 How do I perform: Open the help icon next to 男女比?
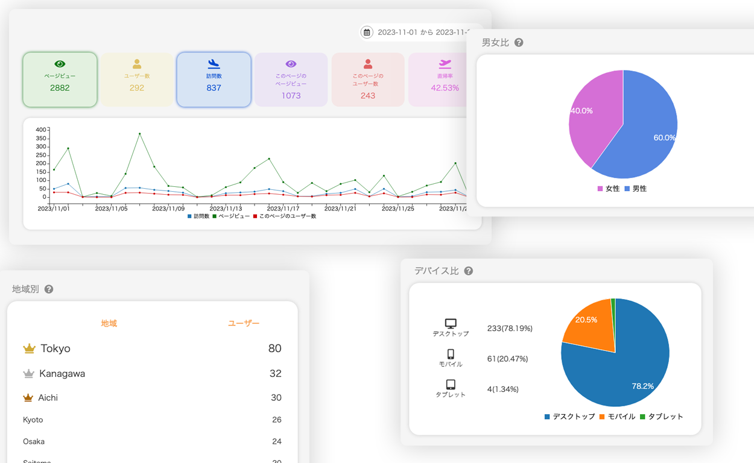519,42
